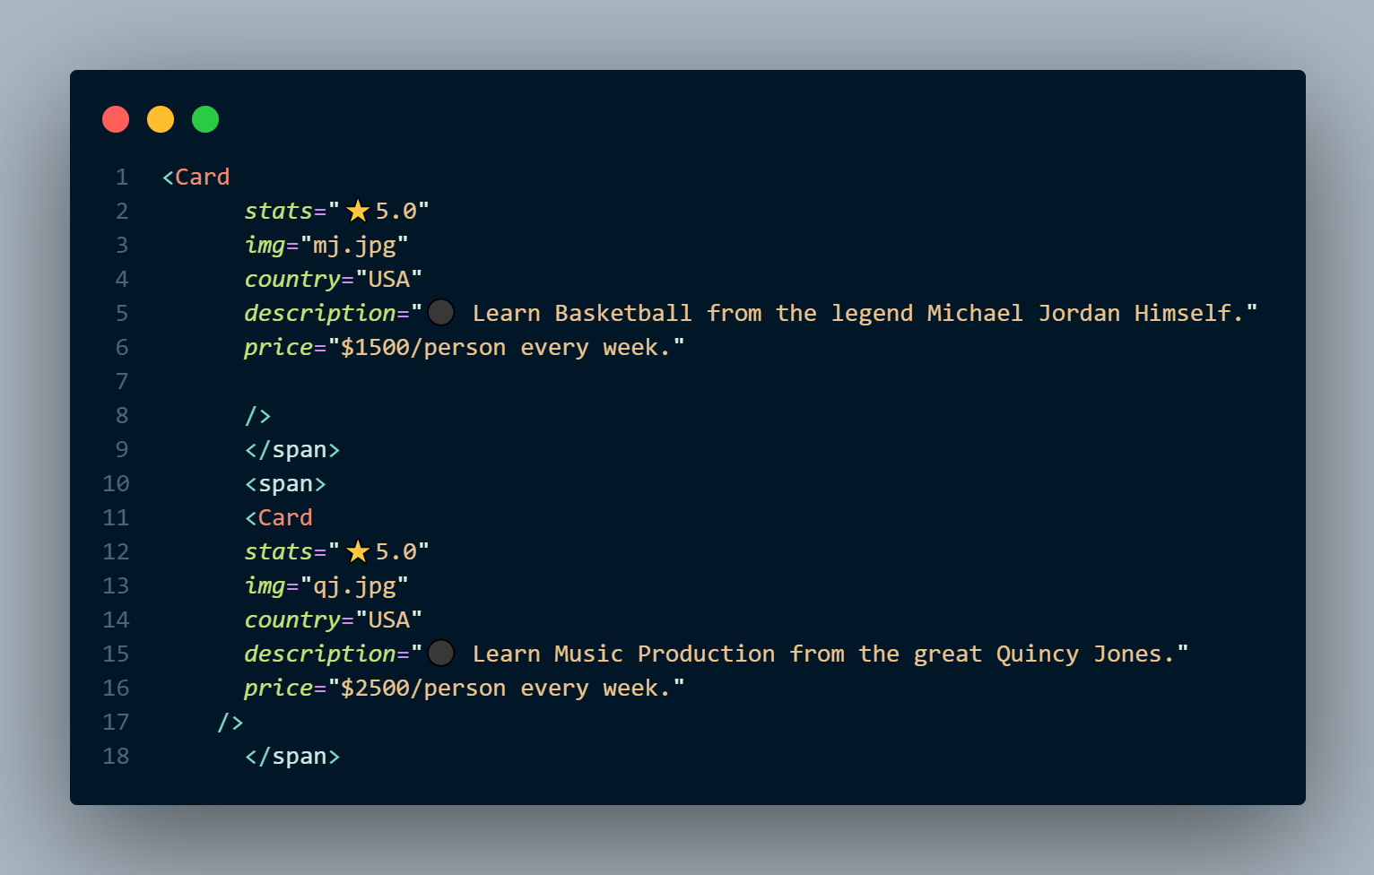Click the opening span tag on line 10
This screenshot has width=1374, height=875.
click(285, 483)
